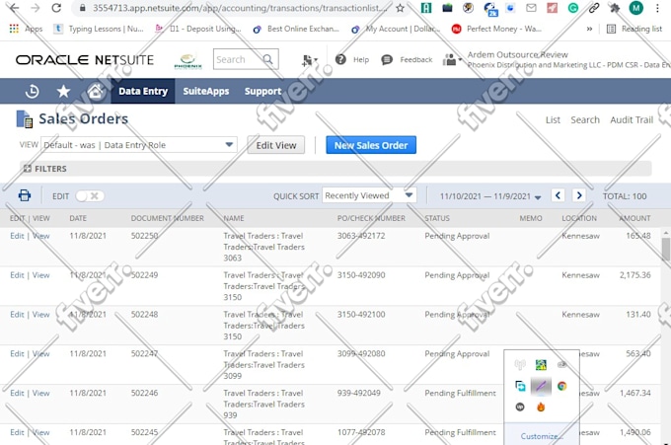Click the Oracle NetSuite logo
Screen dimensions: 671x445
click(85, 59)
